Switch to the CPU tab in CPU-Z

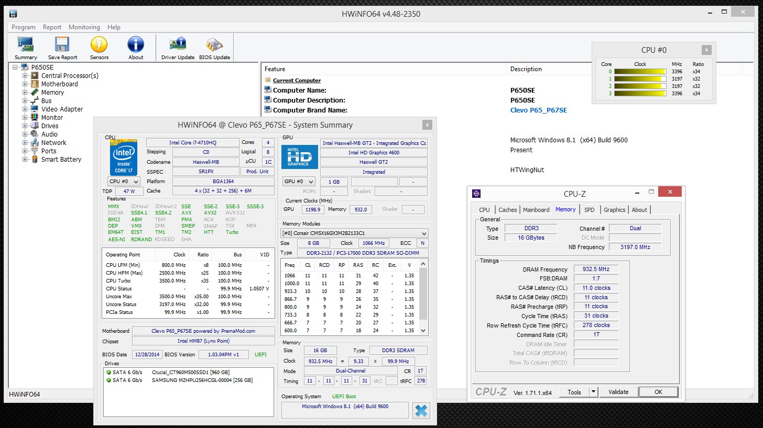pyautogui.click(x=485, y=210)
